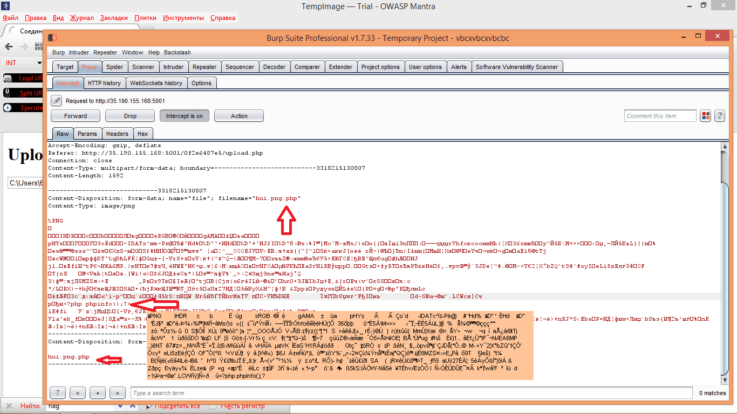Toggle the Intercept is on button

(185, 116)
